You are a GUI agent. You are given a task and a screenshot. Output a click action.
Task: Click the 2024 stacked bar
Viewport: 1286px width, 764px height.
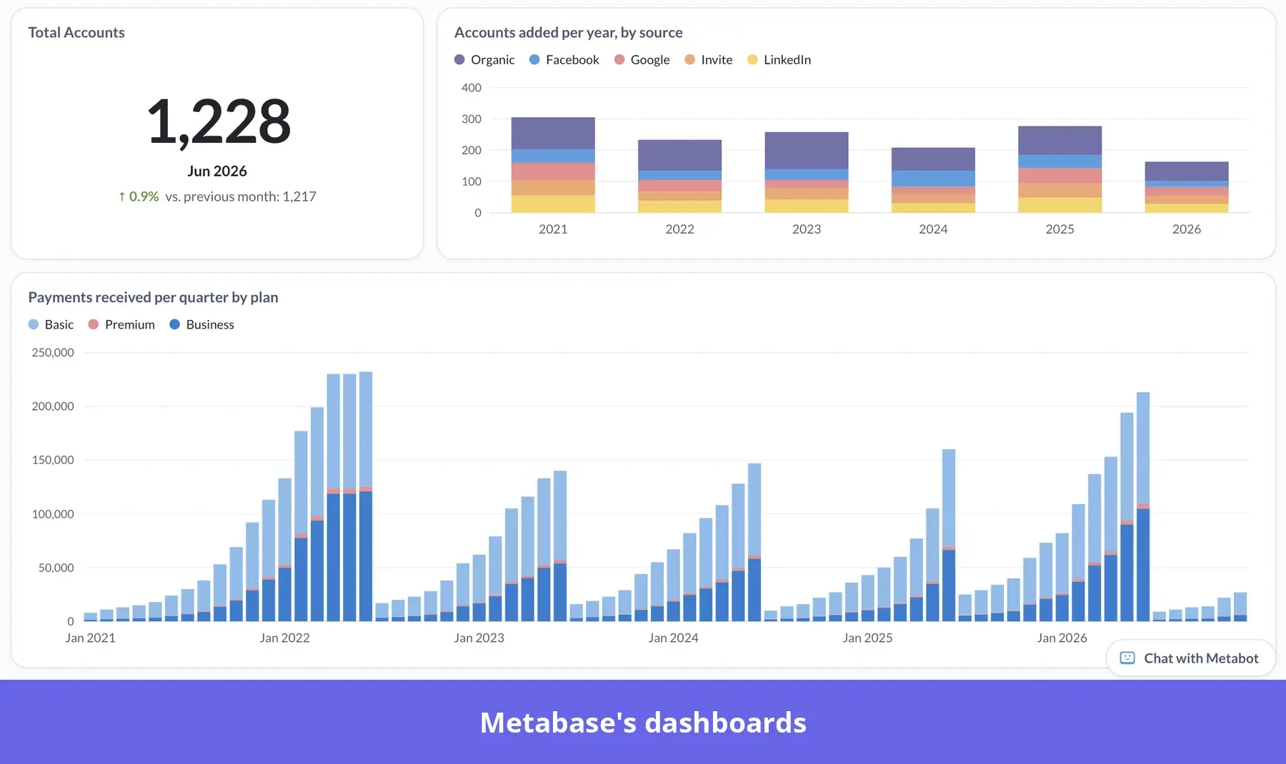pyautogui.click(x=933, y=180)
